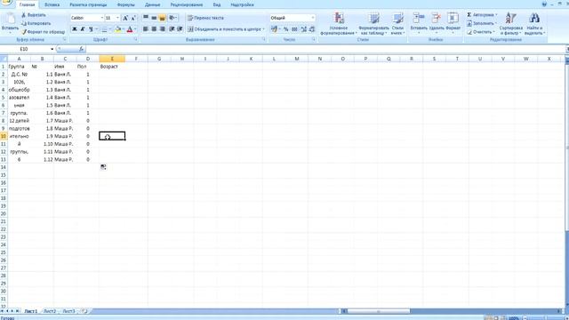The width and height of the screenshot is (569, 320).
Task: Open the font size 11 dropdown
Action: (x=117, y=18)
